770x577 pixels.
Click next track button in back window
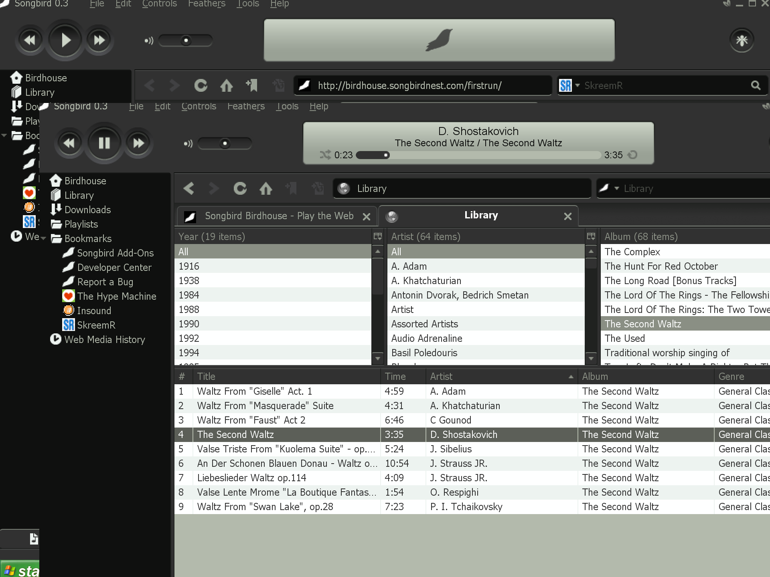pyautogui.click(x=99, y=40)
